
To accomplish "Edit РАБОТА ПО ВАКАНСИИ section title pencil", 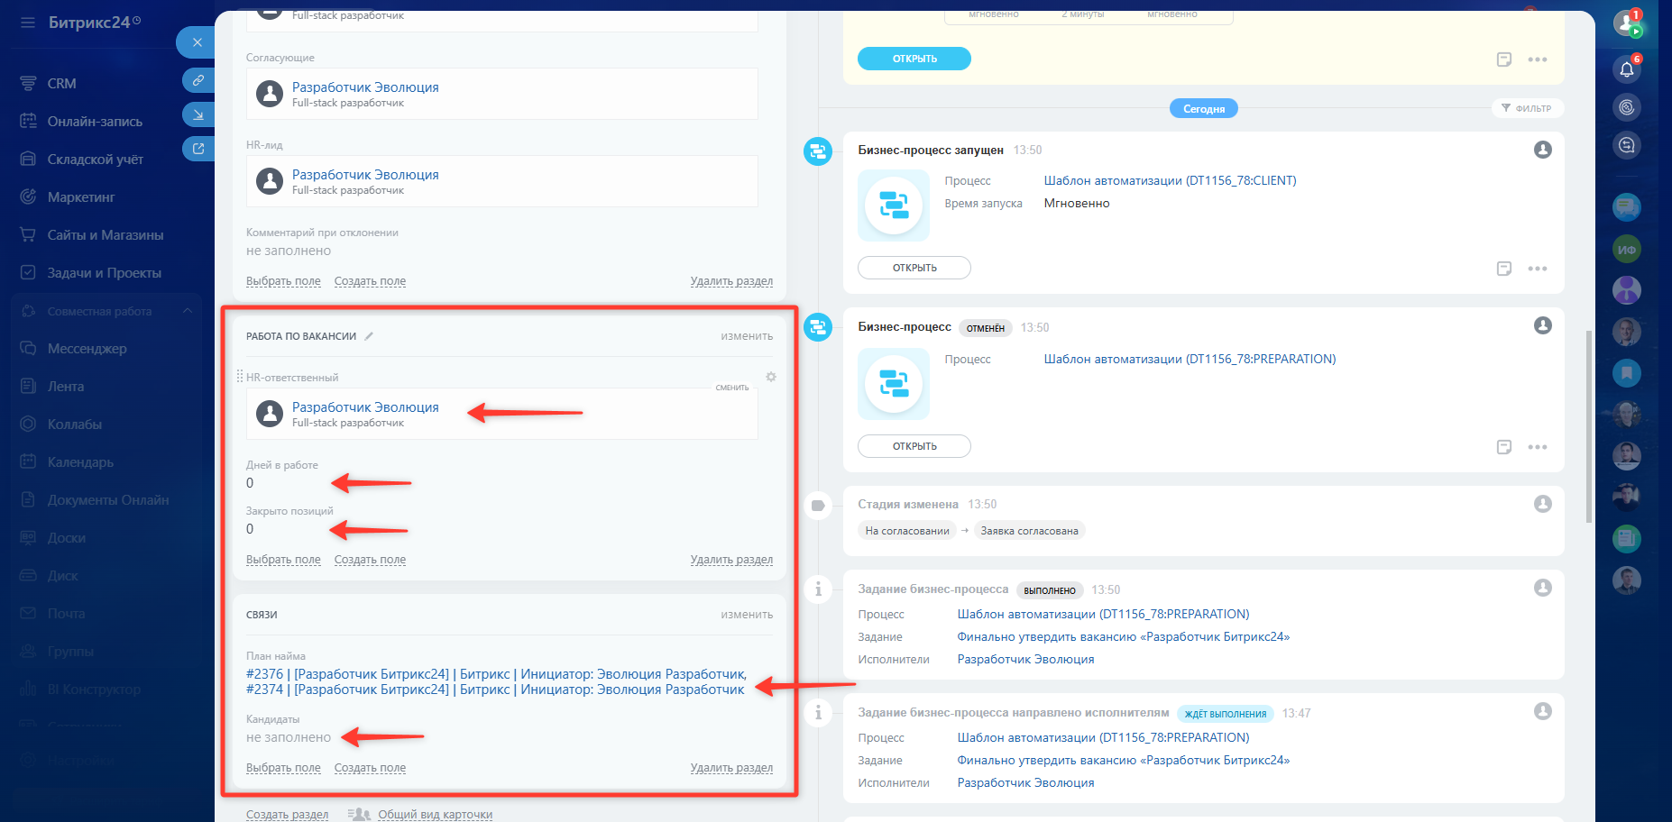I will [369, 336].
